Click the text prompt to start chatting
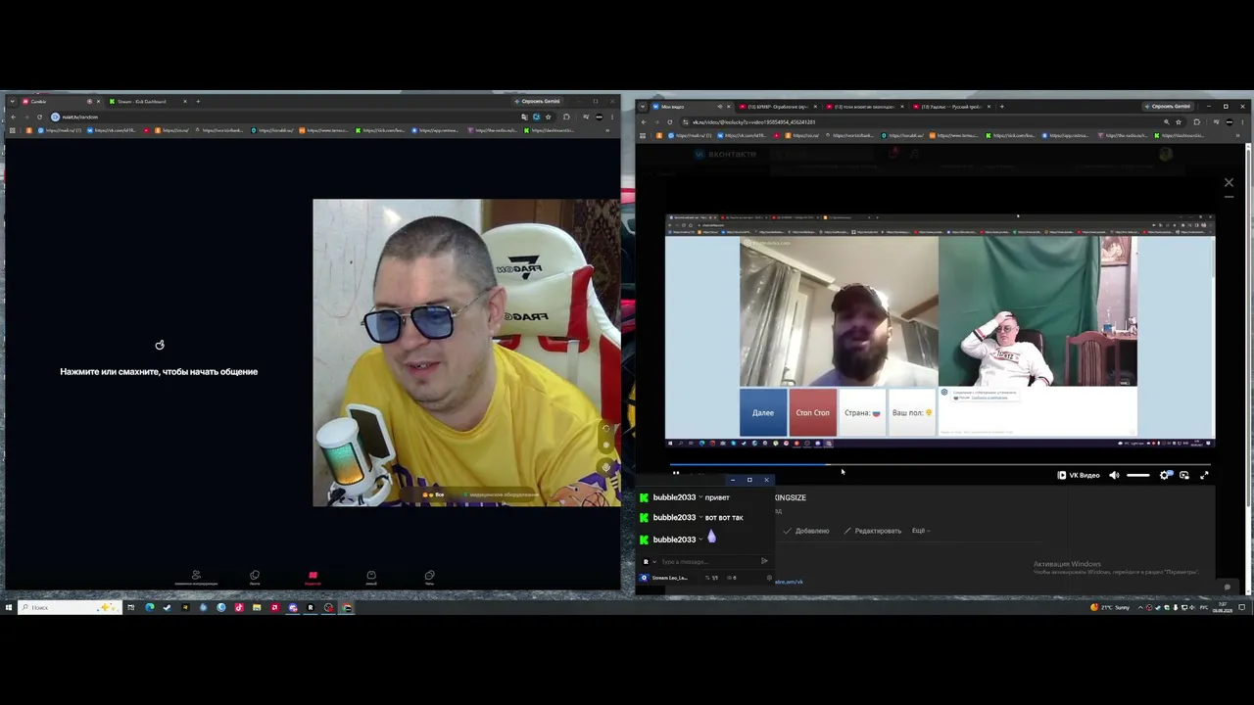The width and height of the screenshot is (1254, 705). pos(159,372)
